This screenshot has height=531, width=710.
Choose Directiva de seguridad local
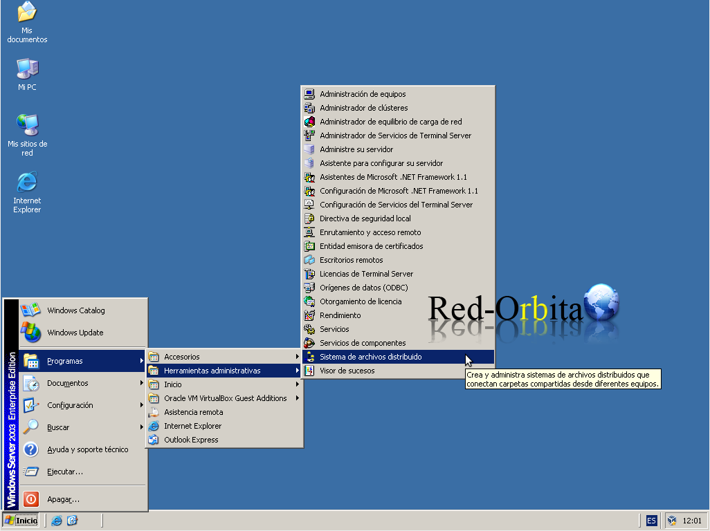(398, 218)
